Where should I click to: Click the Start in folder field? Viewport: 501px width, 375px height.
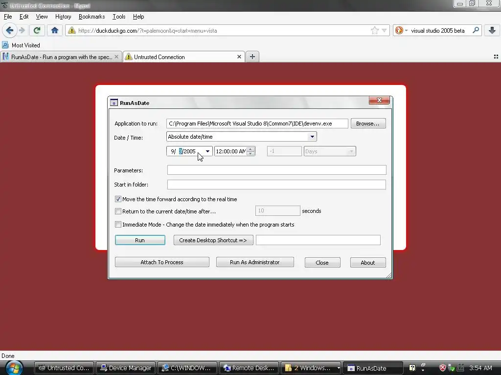277,184
